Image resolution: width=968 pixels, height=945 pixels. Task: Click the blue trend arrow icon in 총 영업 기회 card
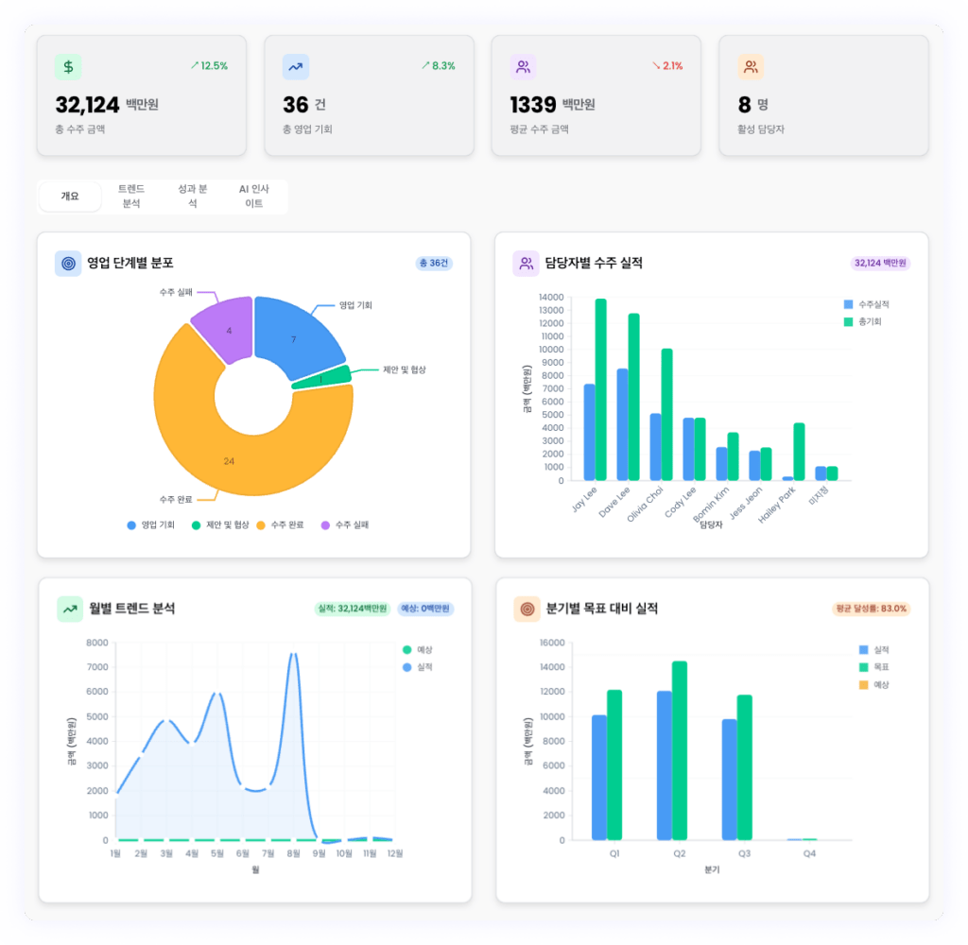295,67
